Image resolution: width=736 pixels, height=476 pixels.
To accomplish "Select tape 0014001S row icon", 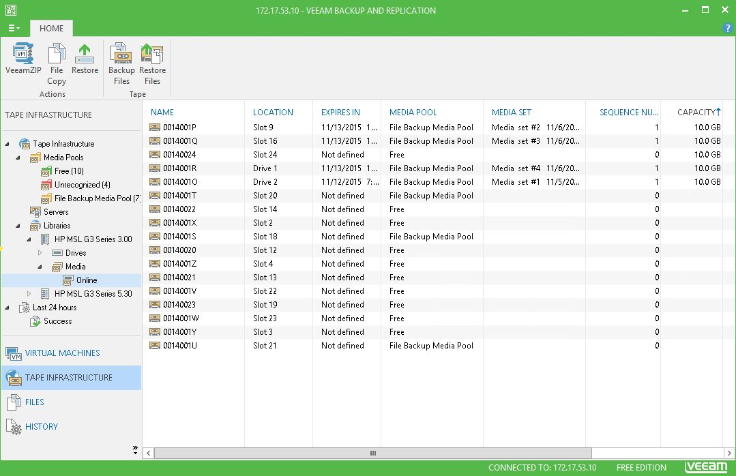I will [155, 236].
